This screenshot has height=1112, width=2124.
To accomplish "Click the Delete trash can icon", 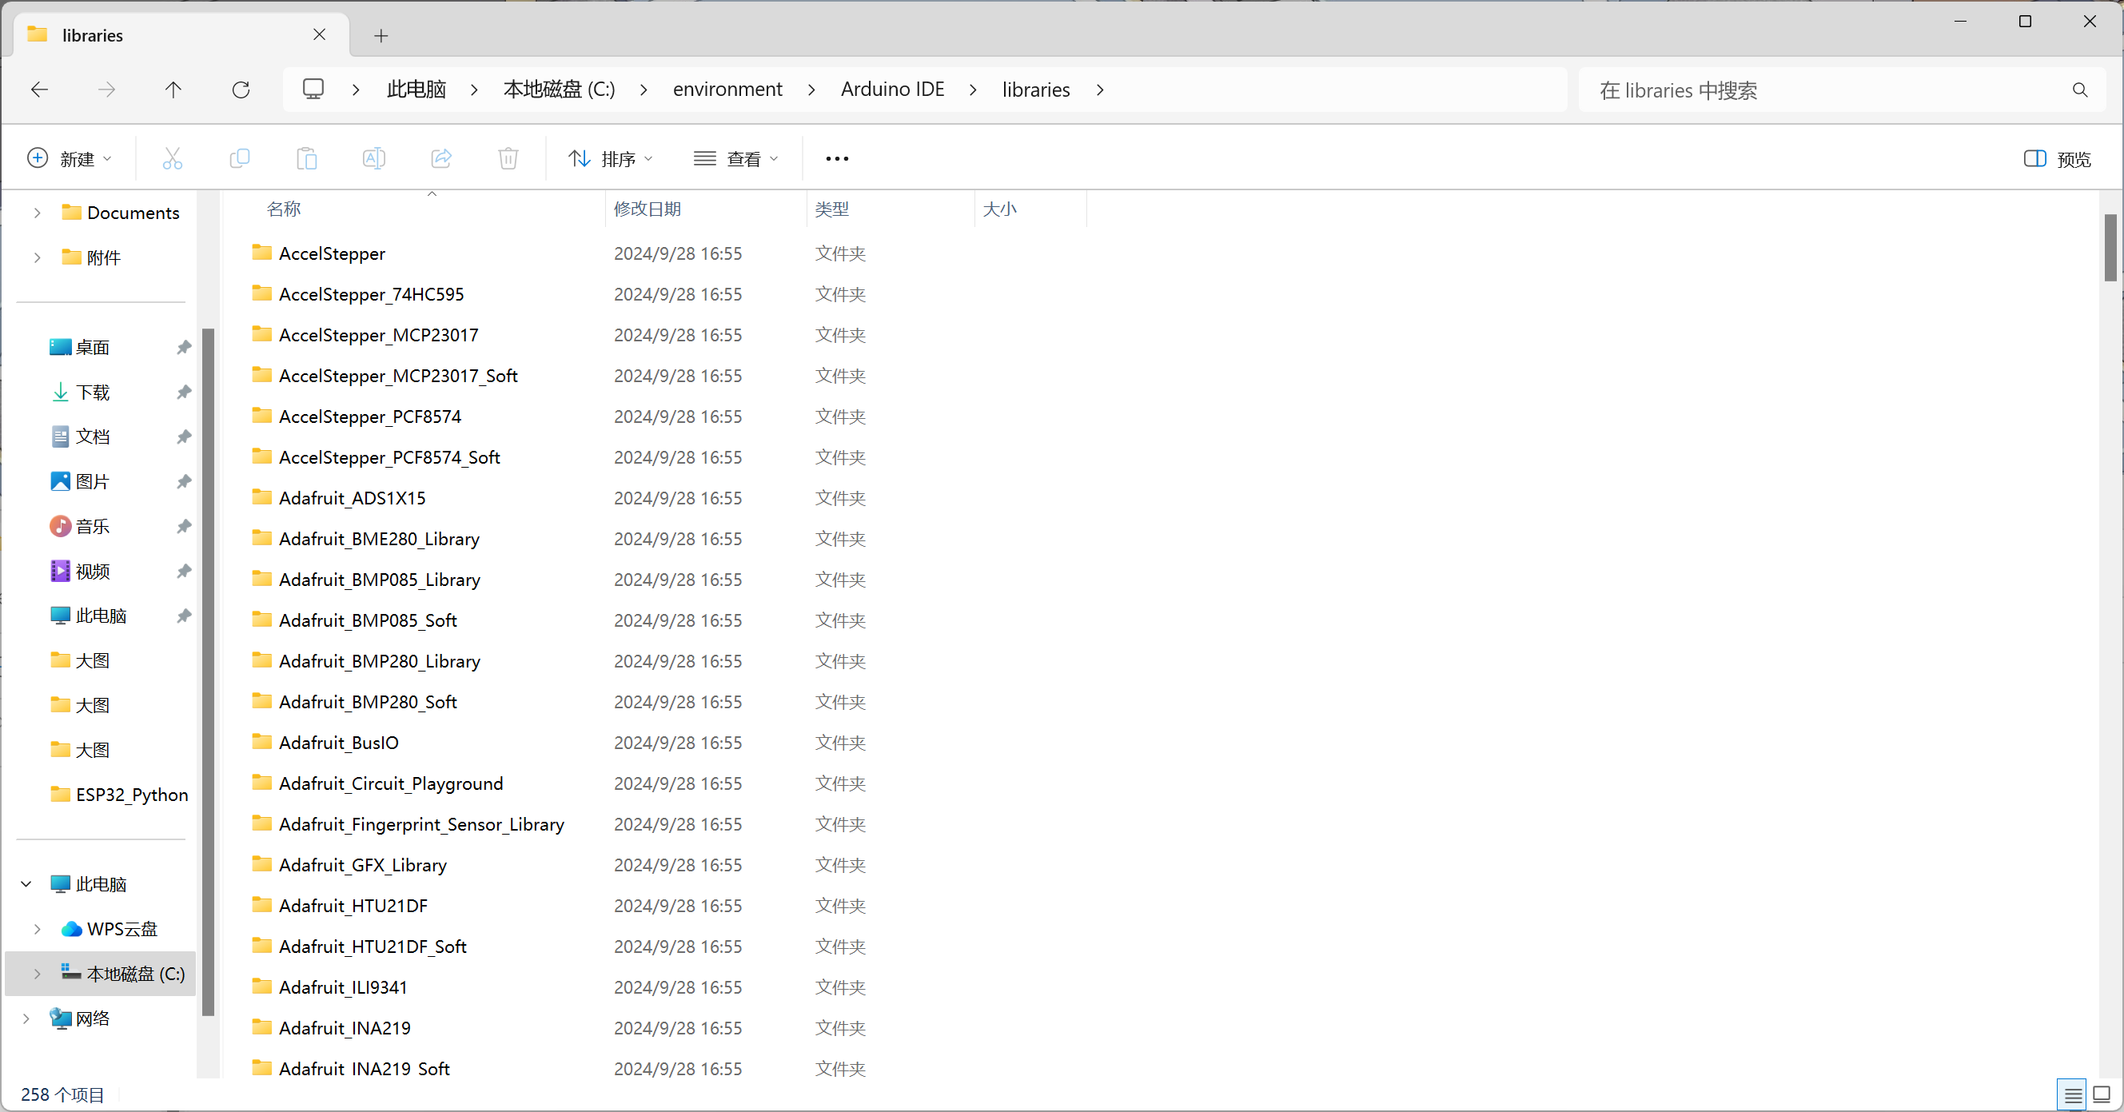I will (x=508, y=158).
